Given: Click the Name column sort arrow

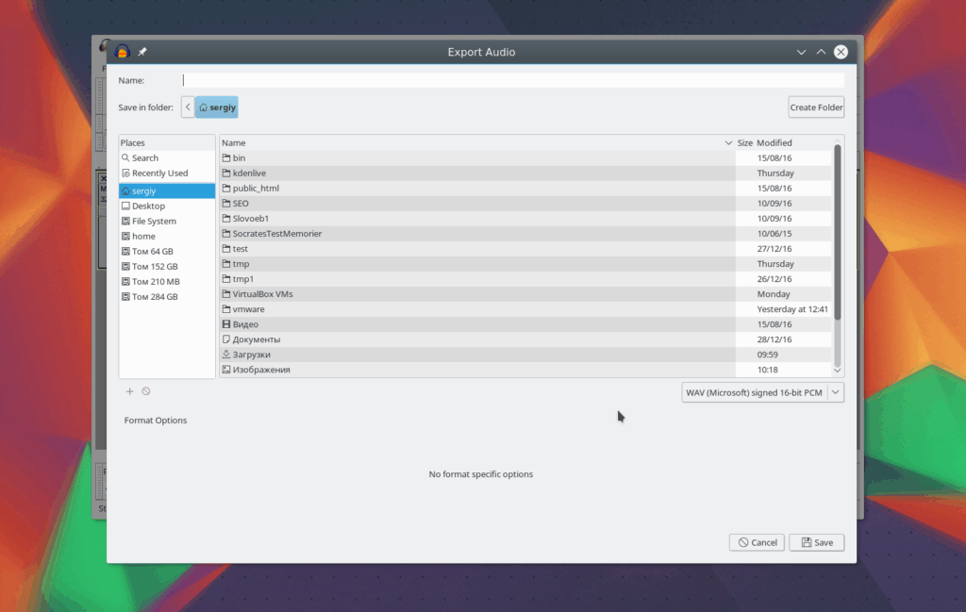Looking at the screenshot, I should (728, 142).
